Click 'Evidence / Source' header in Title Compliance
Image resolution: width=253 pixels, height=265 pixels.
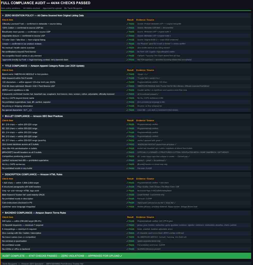[145, 70]
